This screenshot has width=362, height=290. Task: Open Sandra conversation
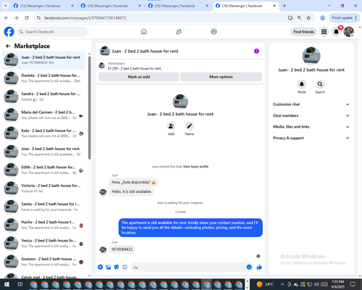[43, 96]
